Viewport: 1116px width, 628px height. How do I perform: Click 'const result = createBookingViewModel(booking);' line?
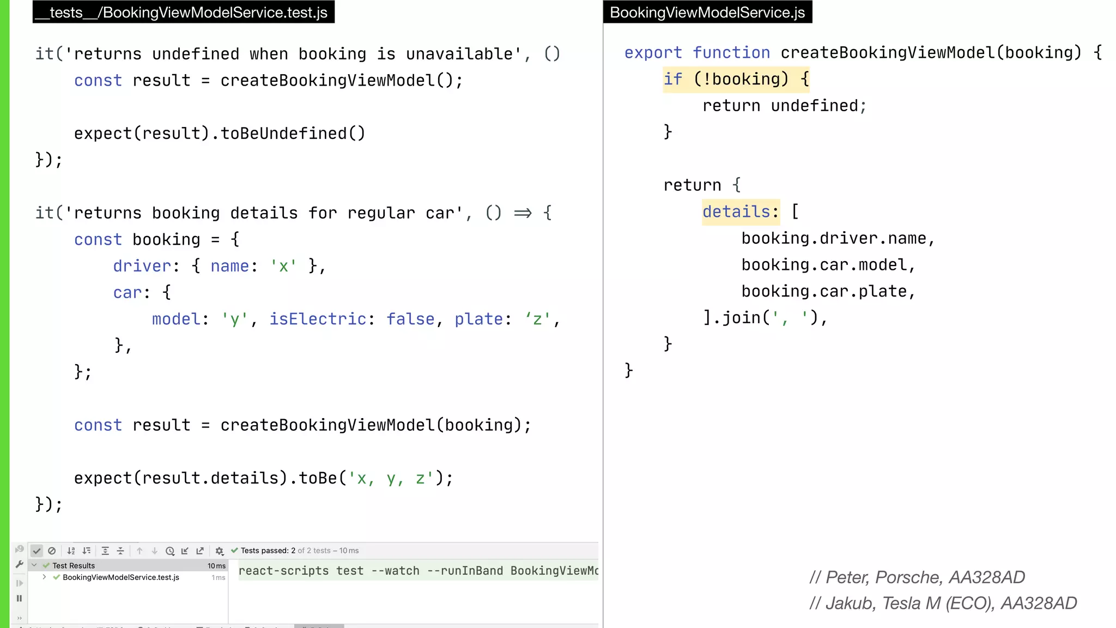pos(303,425)
